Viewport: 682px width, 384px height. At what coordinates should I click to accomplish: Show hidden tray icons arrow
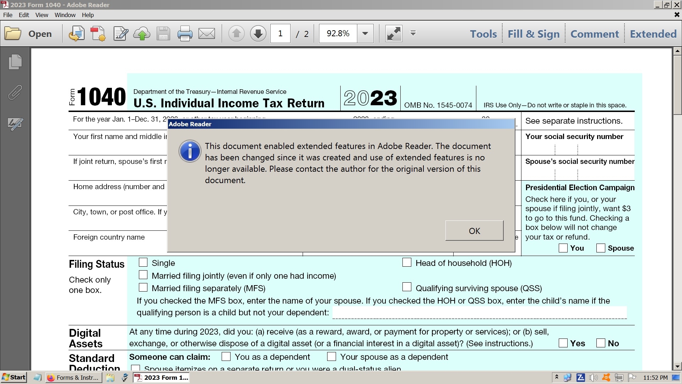click(557, 377)
